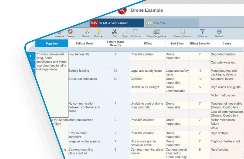The width and height of the screenshot is (244, 159).
Task: Click the Search tool icon
Action: tap(86, 32)
